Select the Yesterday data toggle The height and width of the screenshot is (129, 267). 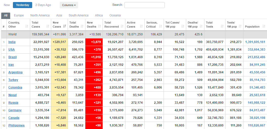coord(23,5)
